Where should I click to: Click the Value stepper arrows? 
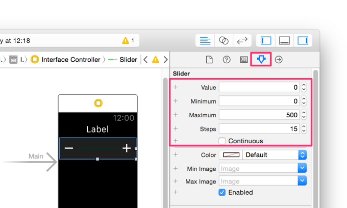[304, 87]
